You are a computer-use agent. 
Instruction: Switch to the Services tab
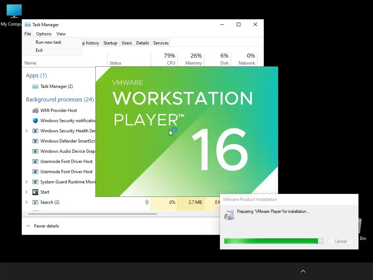click(x=161, y=43)
